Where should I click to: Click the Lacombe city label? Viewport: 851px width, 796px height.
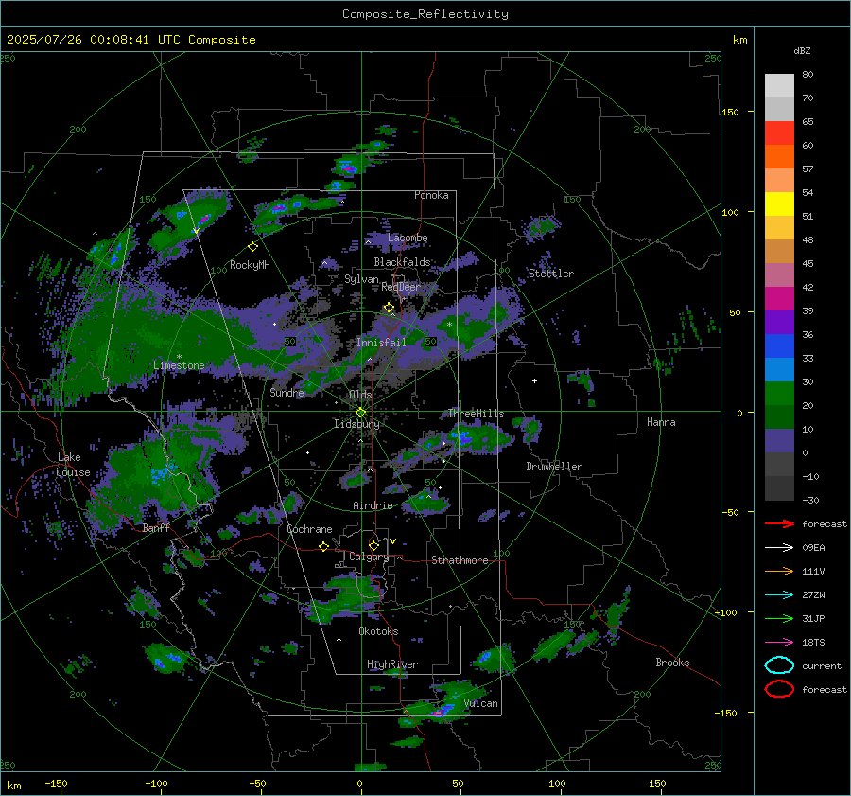[x=408, y=238]
